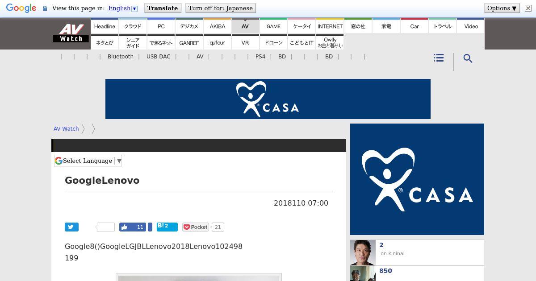The height and width of the screenshot is (281, 536).
Task: Click the wide CASA banner ad
Action: click(268, 99)
